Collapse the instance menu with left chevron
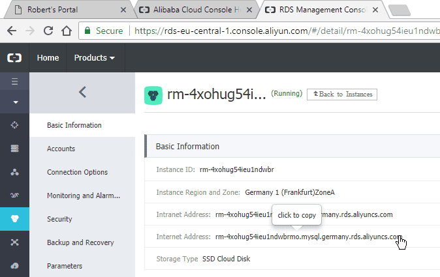 pos(82,92)
